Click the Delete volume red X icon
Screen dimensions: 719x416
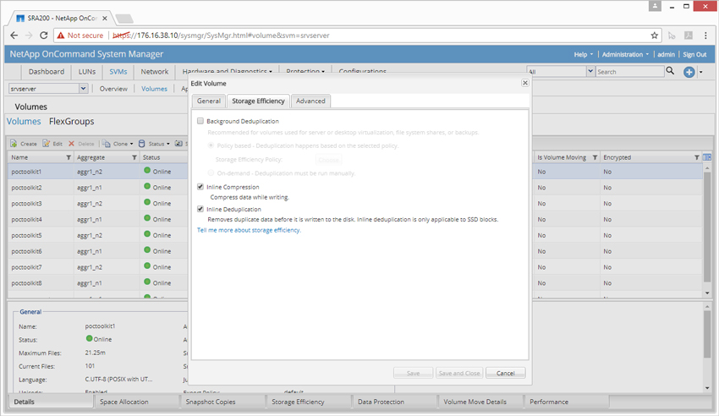pos(71,144)
